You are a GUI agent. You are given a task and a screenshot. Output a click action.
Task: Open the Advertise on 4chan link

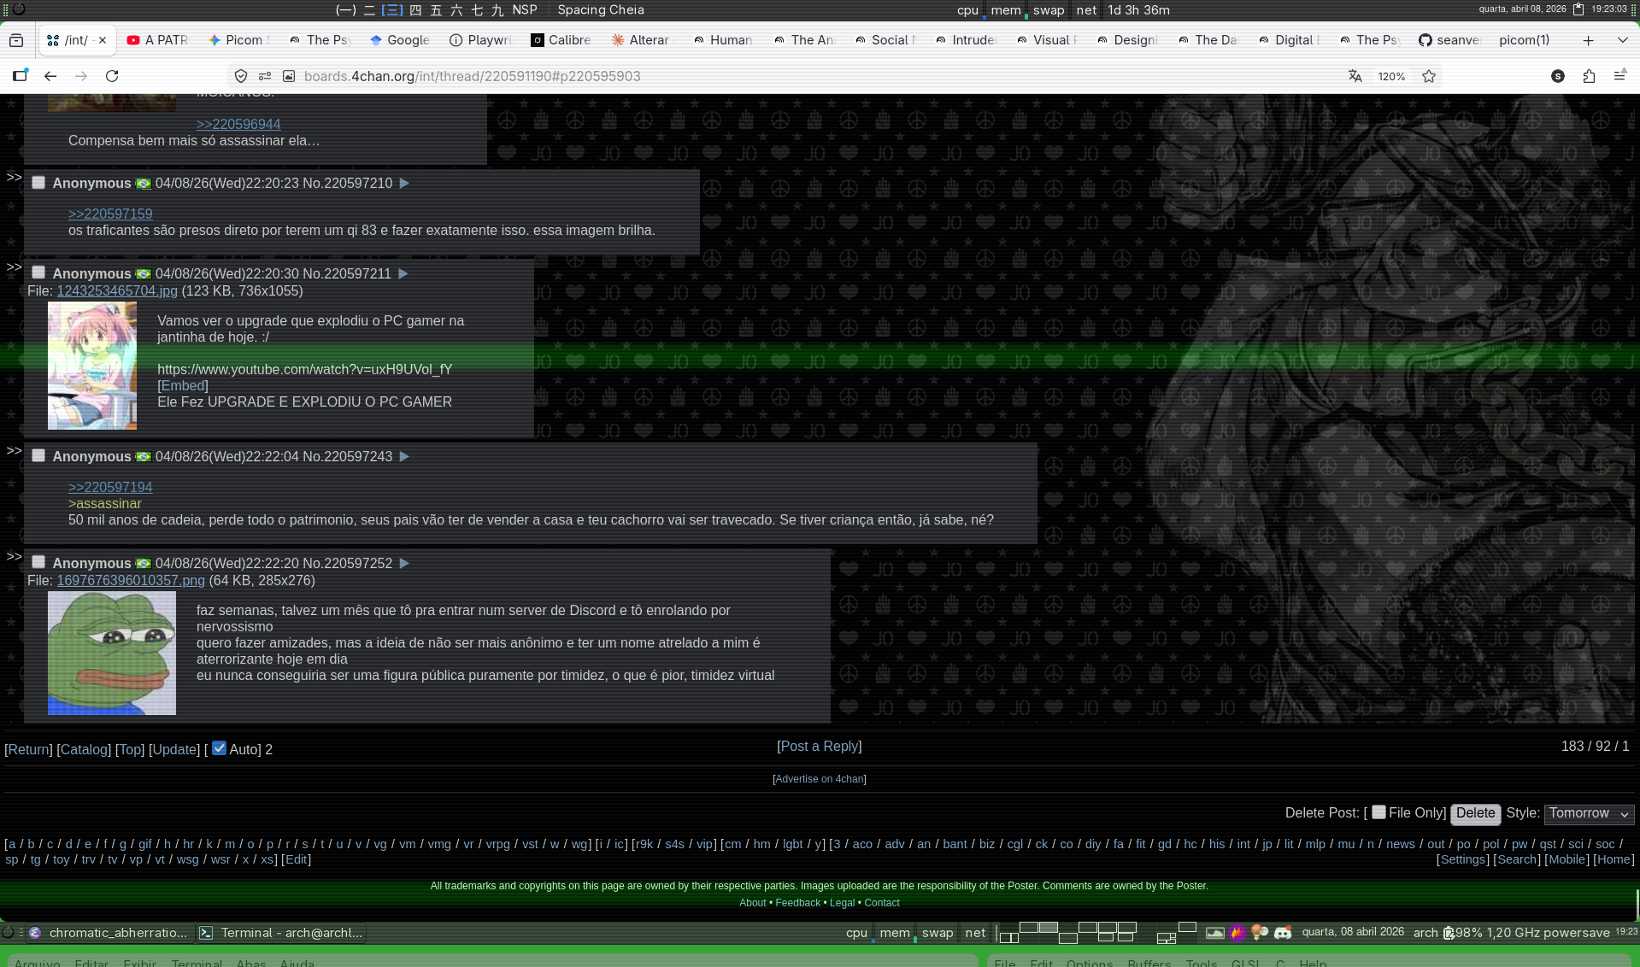pyautogui.click(x=820, y=779)
